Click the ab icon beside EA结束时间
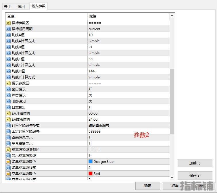Viewport: 217px width, 193px height. point(8,119)
